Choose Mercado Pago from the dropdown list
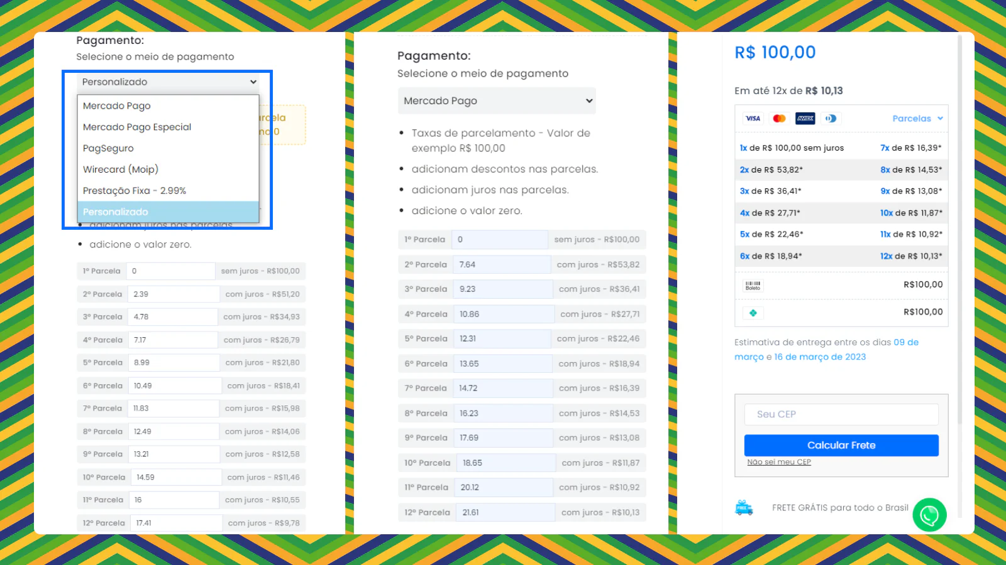 (168, 106)
